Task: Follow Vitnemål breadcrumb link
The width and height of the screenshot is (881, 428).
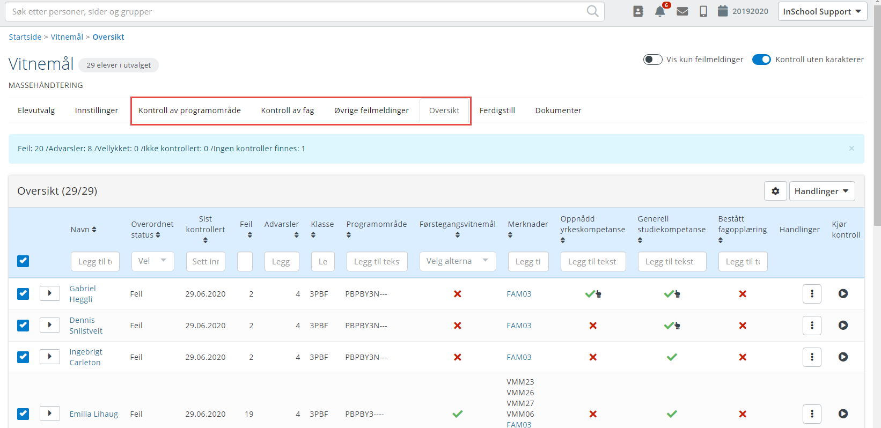Action: click(67, 37)
